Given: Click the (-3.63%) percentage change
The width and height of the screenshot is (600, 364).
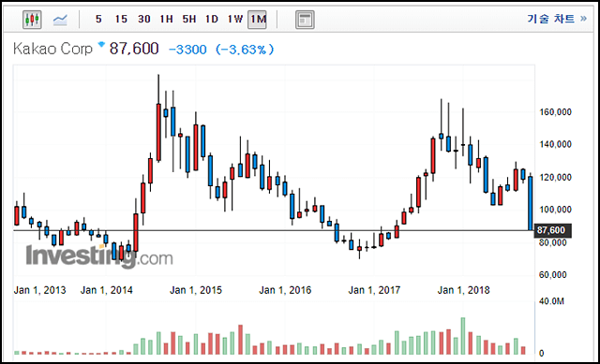Looking at the screenshot, I should (245, 50).
